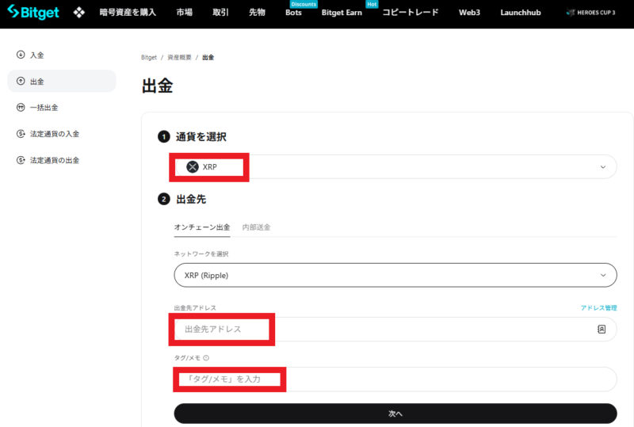Click the deposit icon beside 入金
The height and width of the screenshot is (427, 634).
point(21,55)
